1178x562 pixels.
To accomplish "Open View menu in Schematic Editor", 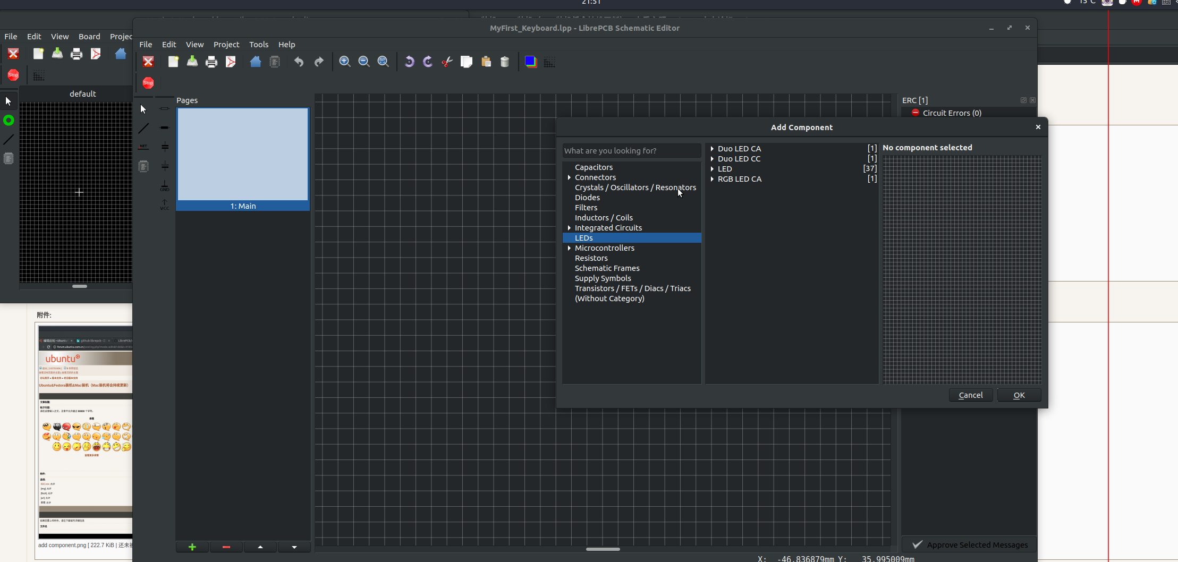I will 194,45.
